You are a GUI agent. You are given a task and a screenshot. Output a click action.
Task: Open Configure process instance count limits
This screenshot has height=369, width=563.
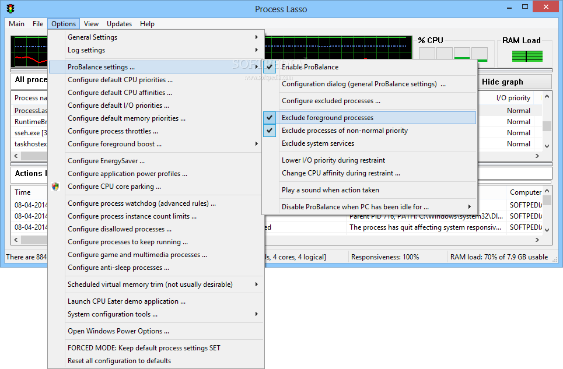point(156,216)
